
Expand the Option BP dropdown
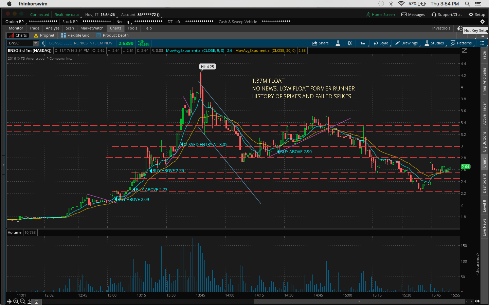click(x=15, y=22)
